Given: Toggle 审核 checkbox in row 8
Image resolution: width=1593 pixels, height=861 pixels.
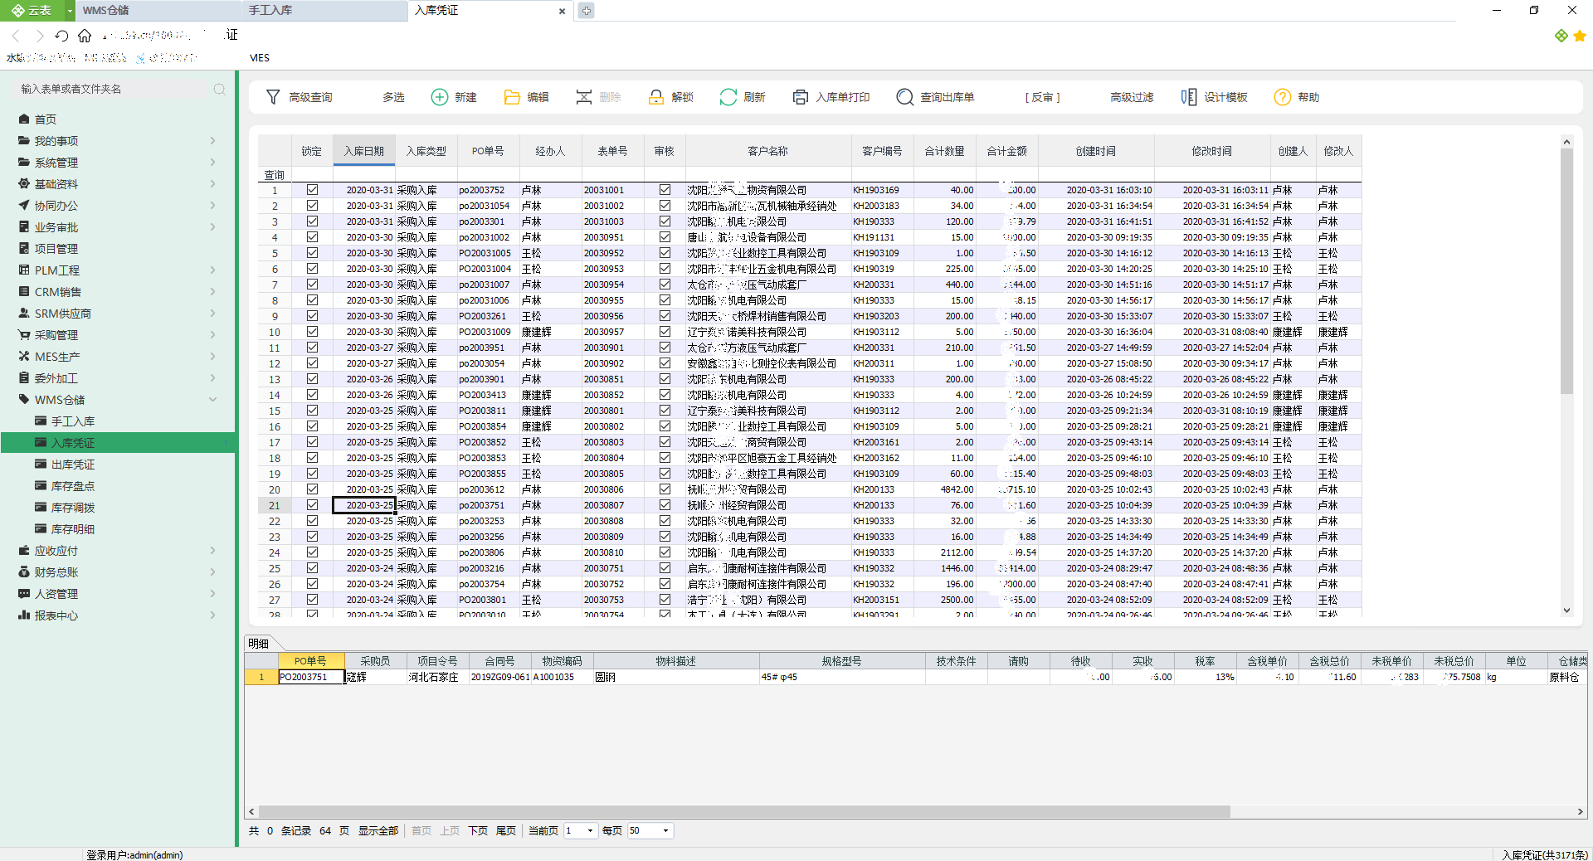Looking at the screenshot, I should [665, 300].
